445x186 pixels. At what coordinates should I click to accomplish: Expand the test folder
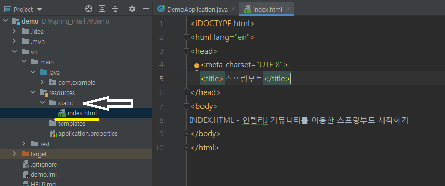click(24, 144)
